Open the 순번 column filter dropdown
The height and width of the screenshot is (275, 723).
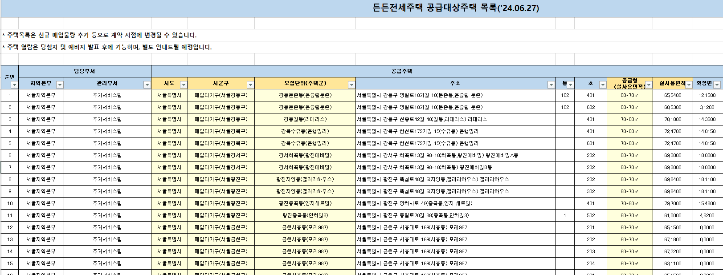pos(14,85)
